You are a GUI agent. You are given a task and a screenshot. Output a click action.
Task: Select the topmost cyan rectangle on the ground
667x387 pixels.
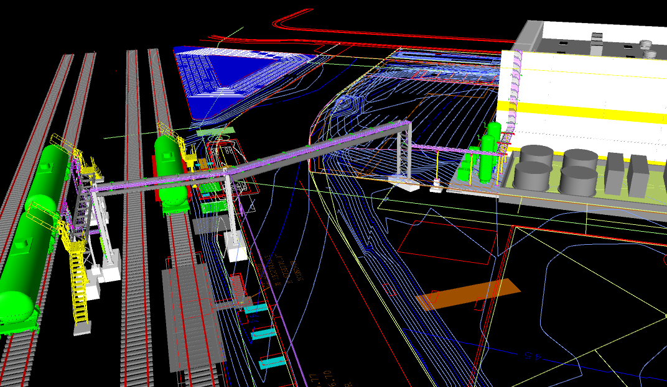coord(256,309)
